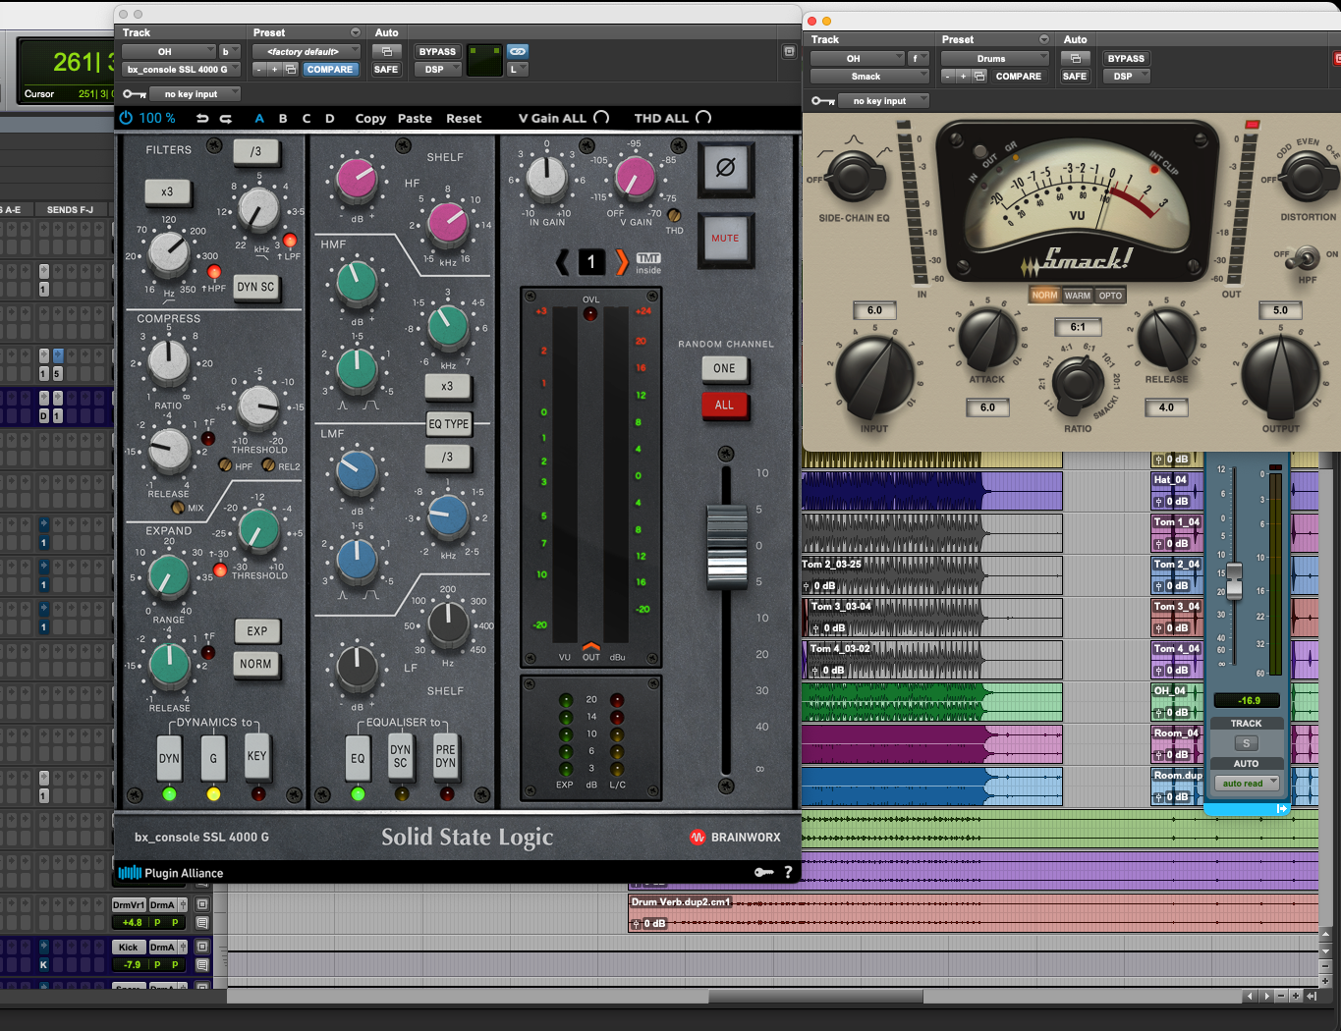Select OPTO mode on Smack plugin
Image resolution: width=1341 pixels, height=1031 pixels.
[1110, 296]
